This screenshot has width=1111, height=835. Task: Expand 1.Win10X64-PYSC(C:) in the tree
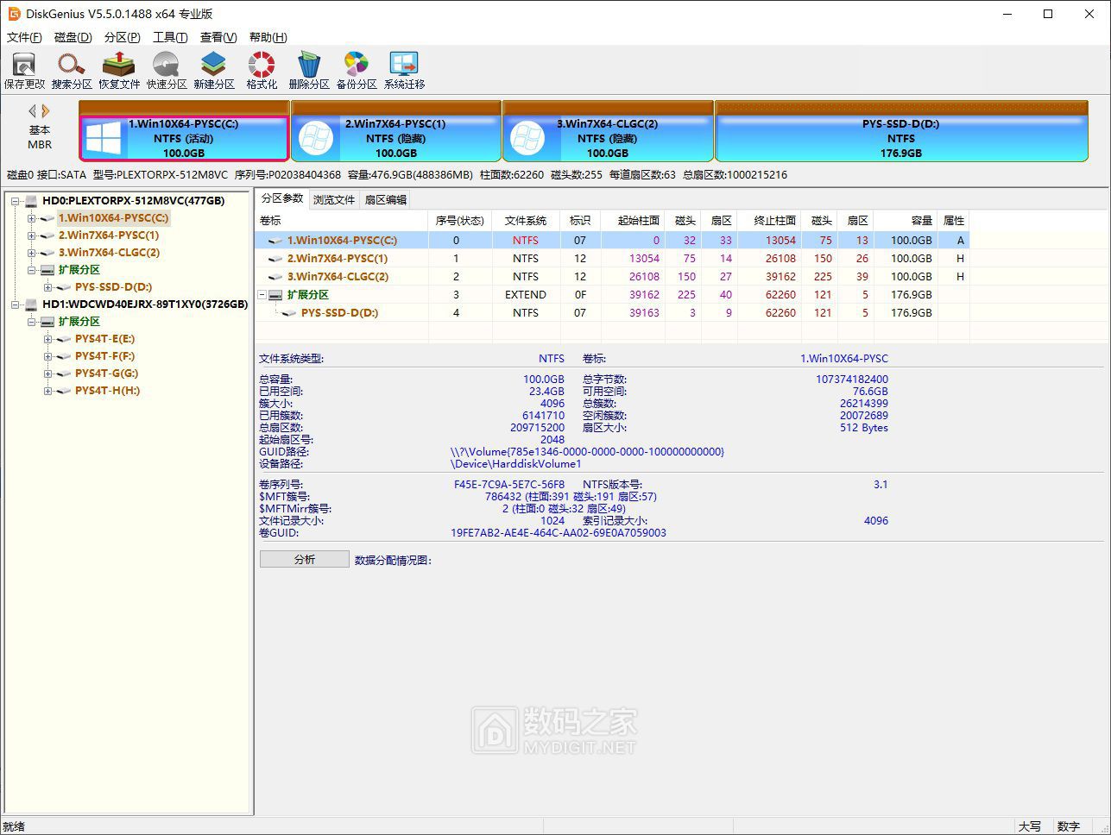click(32, 218)
